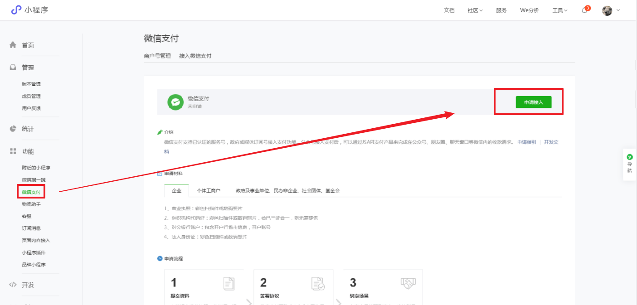The image size is (637, 305).
Task: Click the 小程序 logo icon
Action: point(16,10)
